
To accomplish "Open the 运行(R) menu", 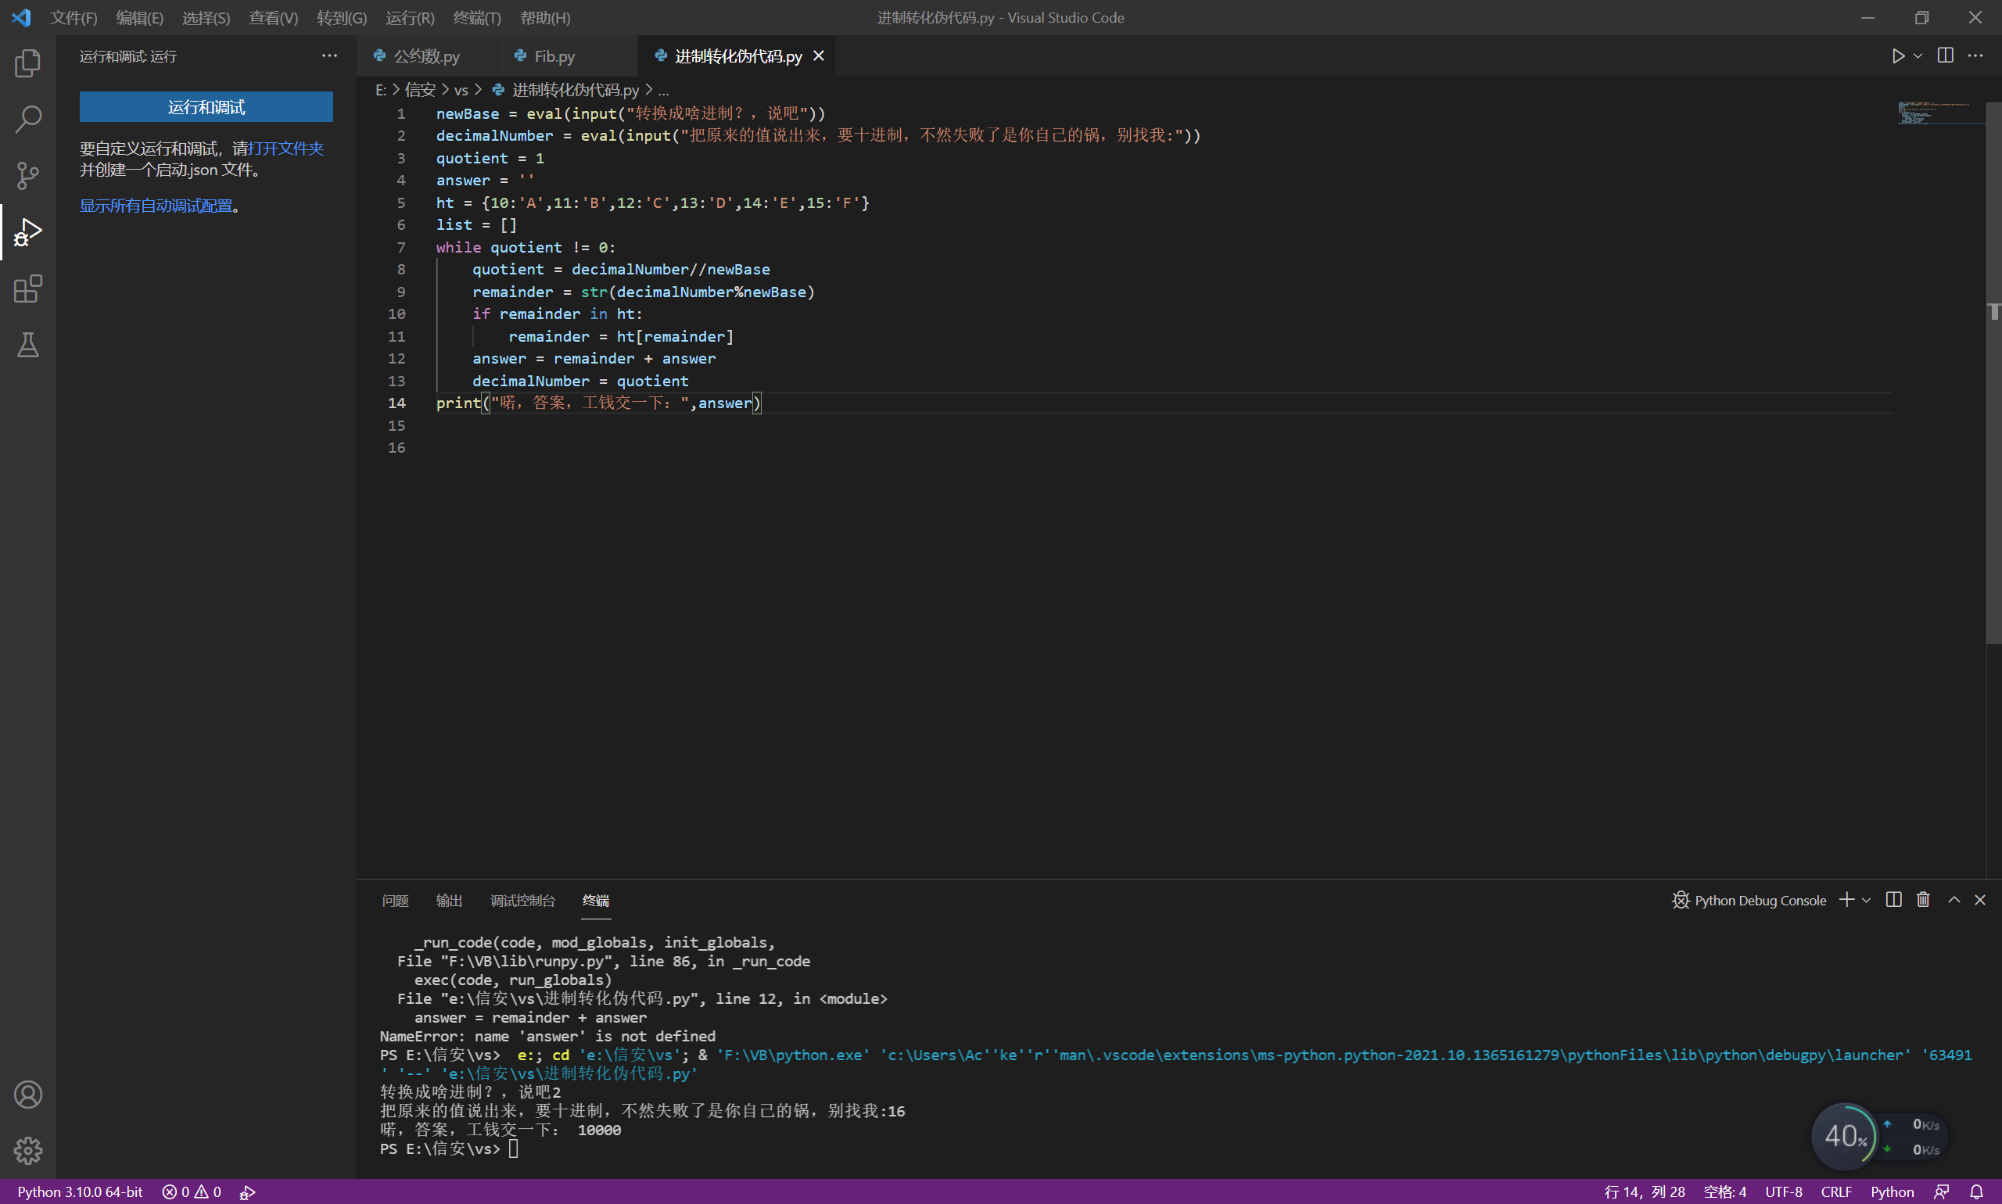I will pyautogui.click(x=410, y=17).
